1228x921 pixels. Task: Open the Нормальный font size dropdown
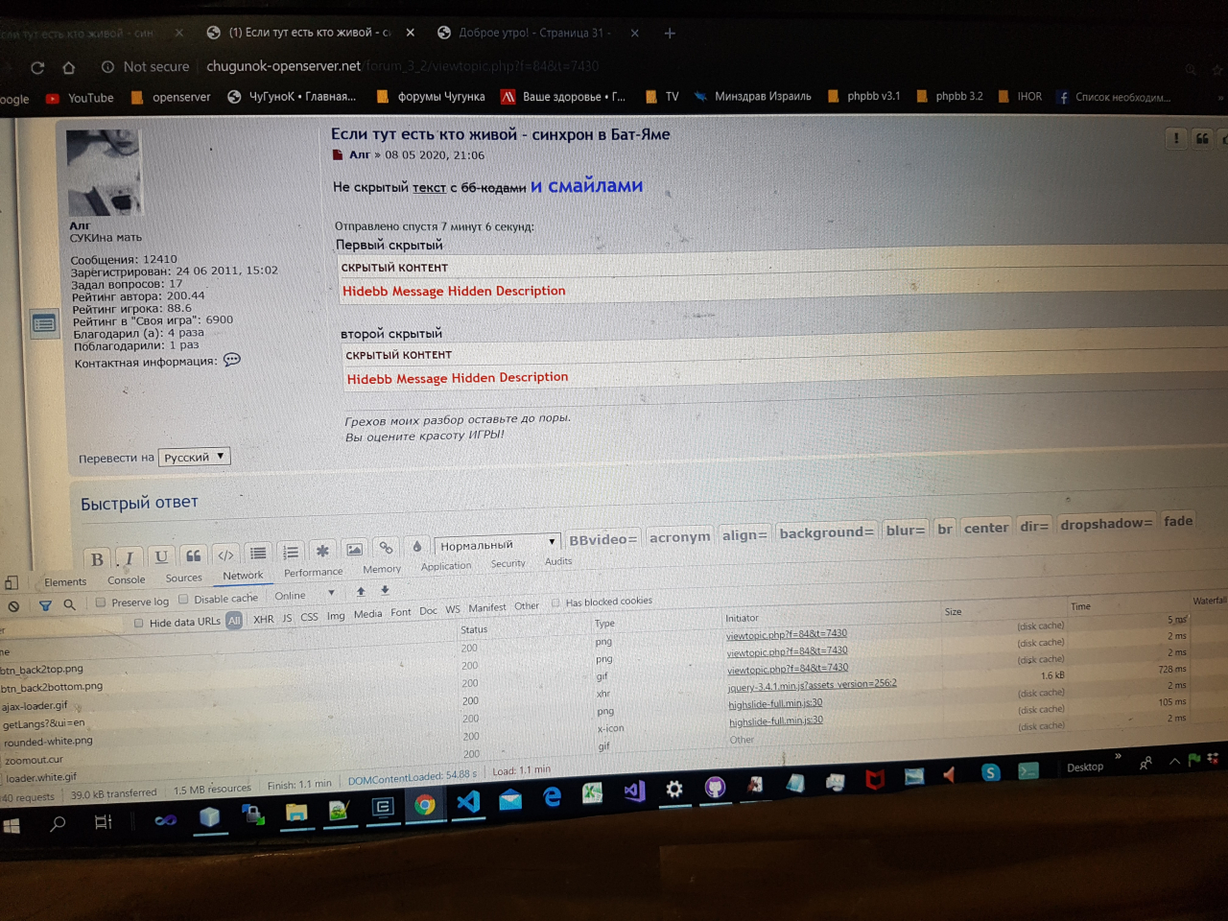(497, 544)
